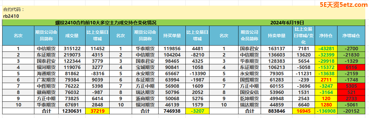Screen dimensions: 369x118
Task: Select the 乾坤期货 cell
Action: tap(249, 98)
